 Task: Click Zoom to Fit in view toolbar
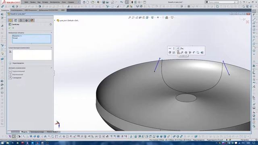(130, 17)
